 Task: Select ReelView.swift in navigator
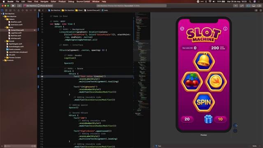tap(16, 36)
